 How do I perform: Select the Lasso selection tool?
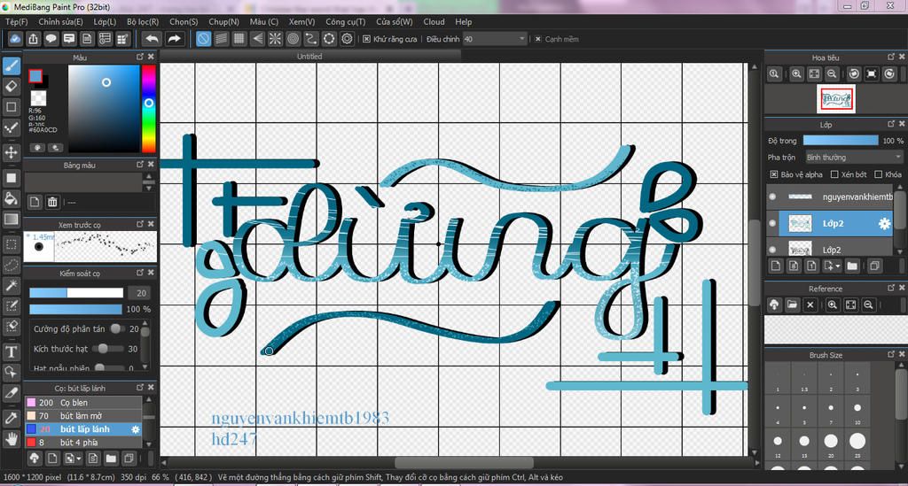tap(11, 266)
